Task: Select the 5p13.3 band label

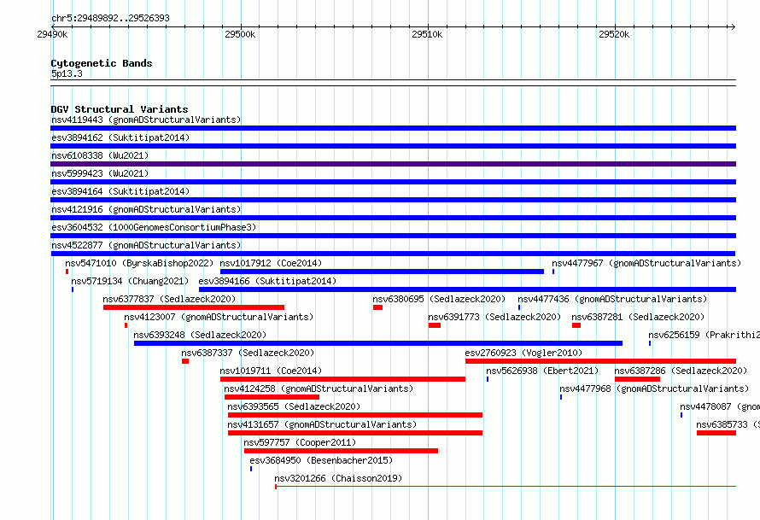Action: coord(67,73)
